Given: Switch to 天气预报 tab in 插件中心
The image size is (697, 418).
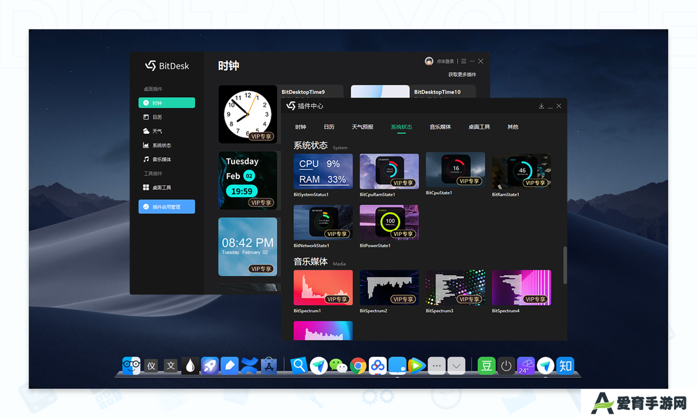Looking at the screenshot, I should [362, 127].
